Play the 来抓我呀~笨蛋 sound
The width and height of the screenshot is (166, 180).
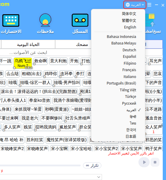[x=28, y=109]
